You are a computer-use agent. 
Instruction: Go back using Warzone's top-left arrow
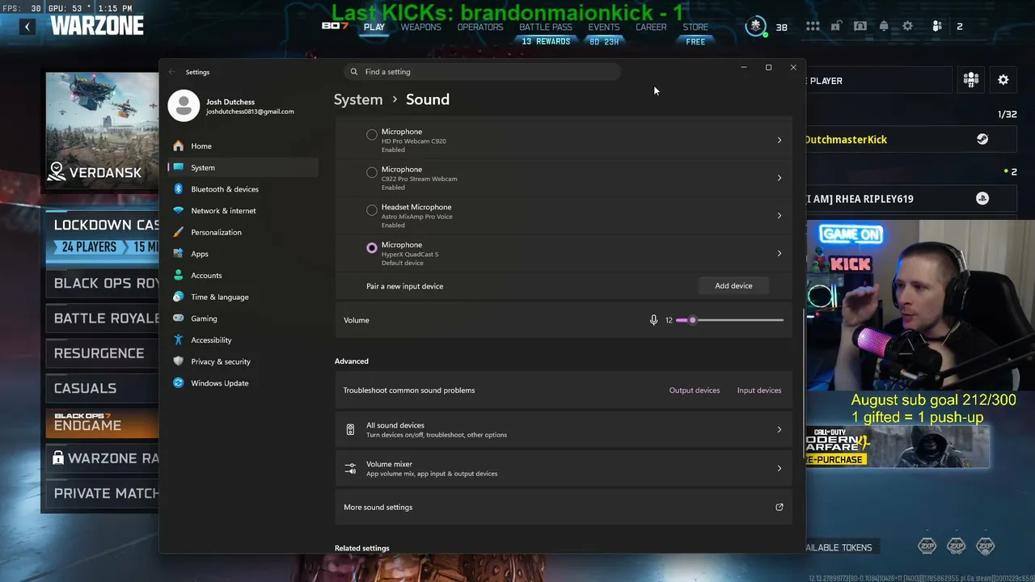tap(27, 27)
